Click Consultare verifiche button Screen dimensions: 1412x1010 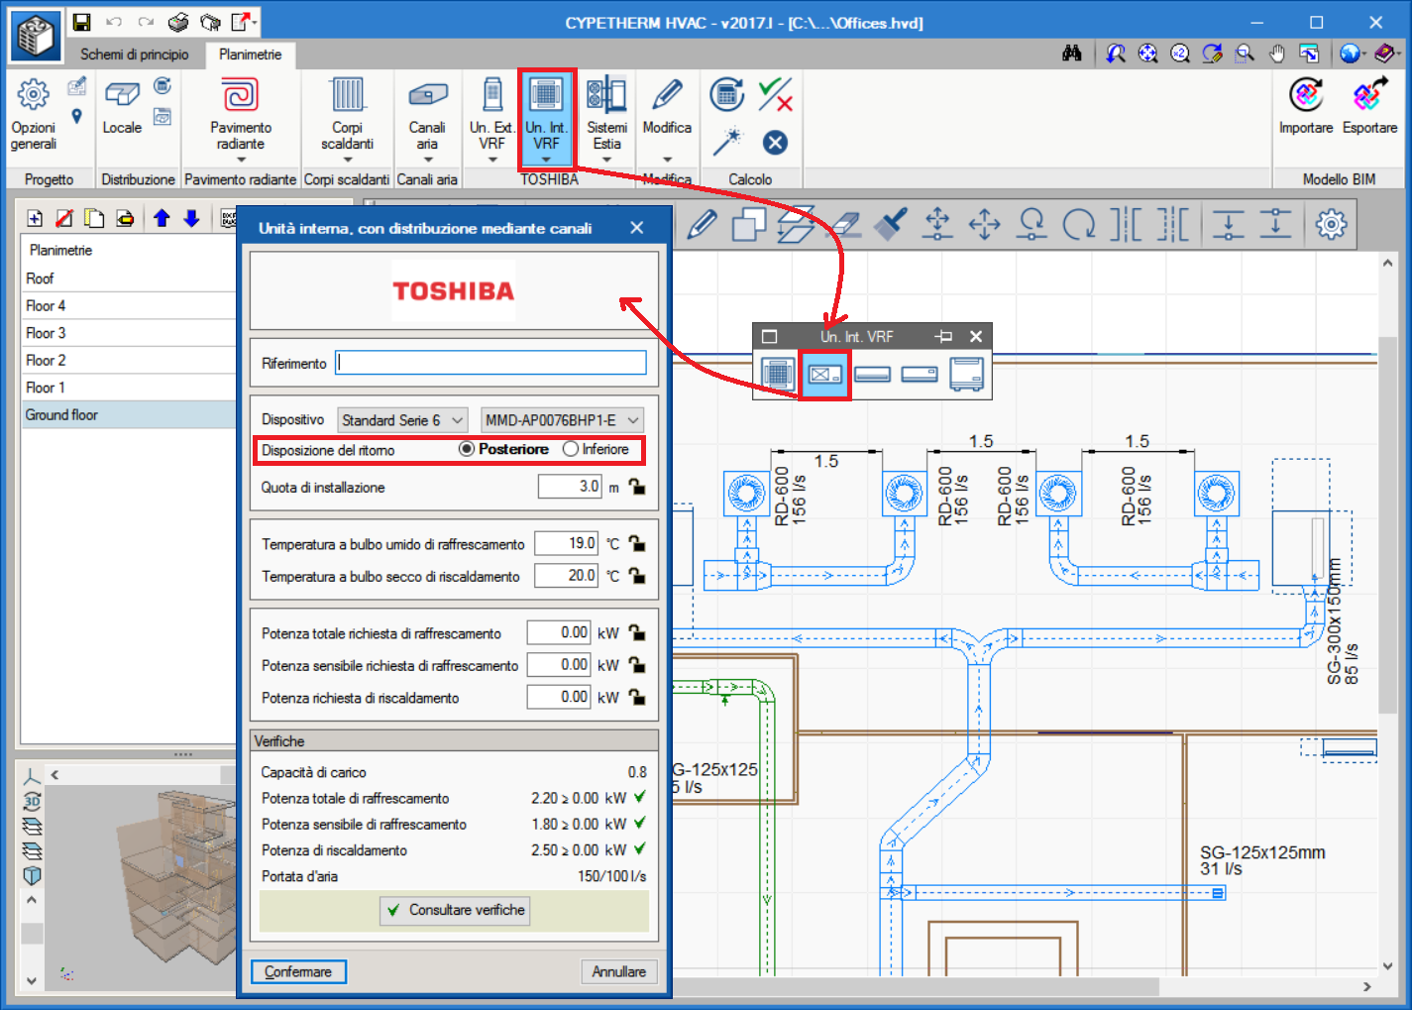[455, 910]
